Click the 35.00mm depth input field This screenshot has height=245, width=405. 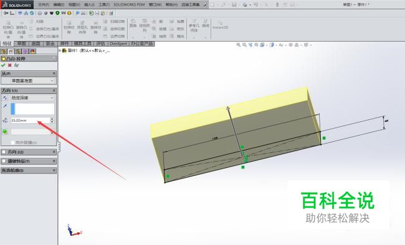[x=31, y=121]
